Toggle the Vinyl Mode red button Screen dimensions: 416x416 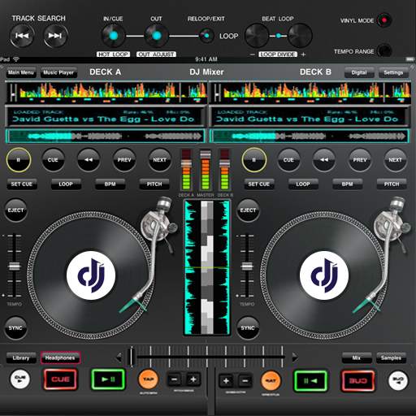tap(384, 20)
